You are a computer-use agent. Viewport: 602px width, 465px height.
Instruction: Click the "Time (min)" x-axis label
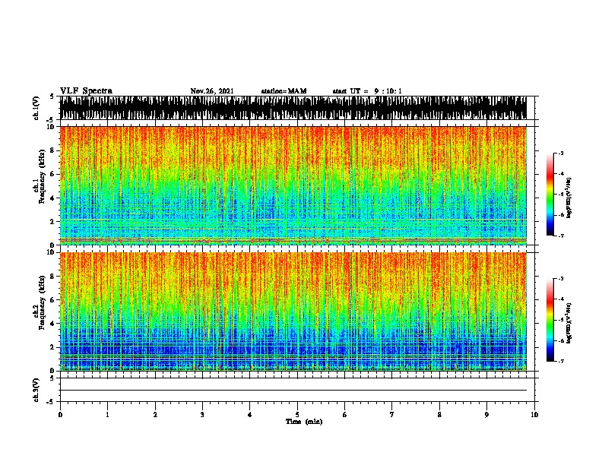(304, 422)
